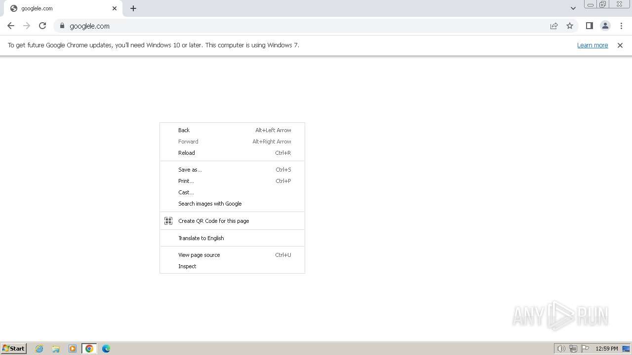The image size is (632, 355).
Task: Open File Explorer from taskbar
Action: click(56, 349)
